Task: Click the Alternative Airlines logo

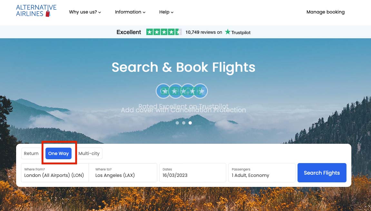Action: click(36, 11)
